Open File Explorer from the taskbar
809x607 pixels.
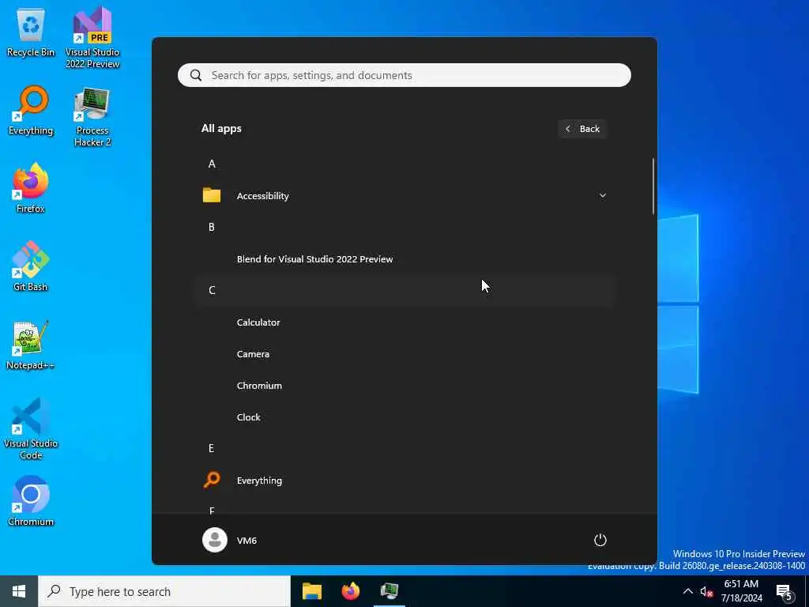(x=311, y=591)
